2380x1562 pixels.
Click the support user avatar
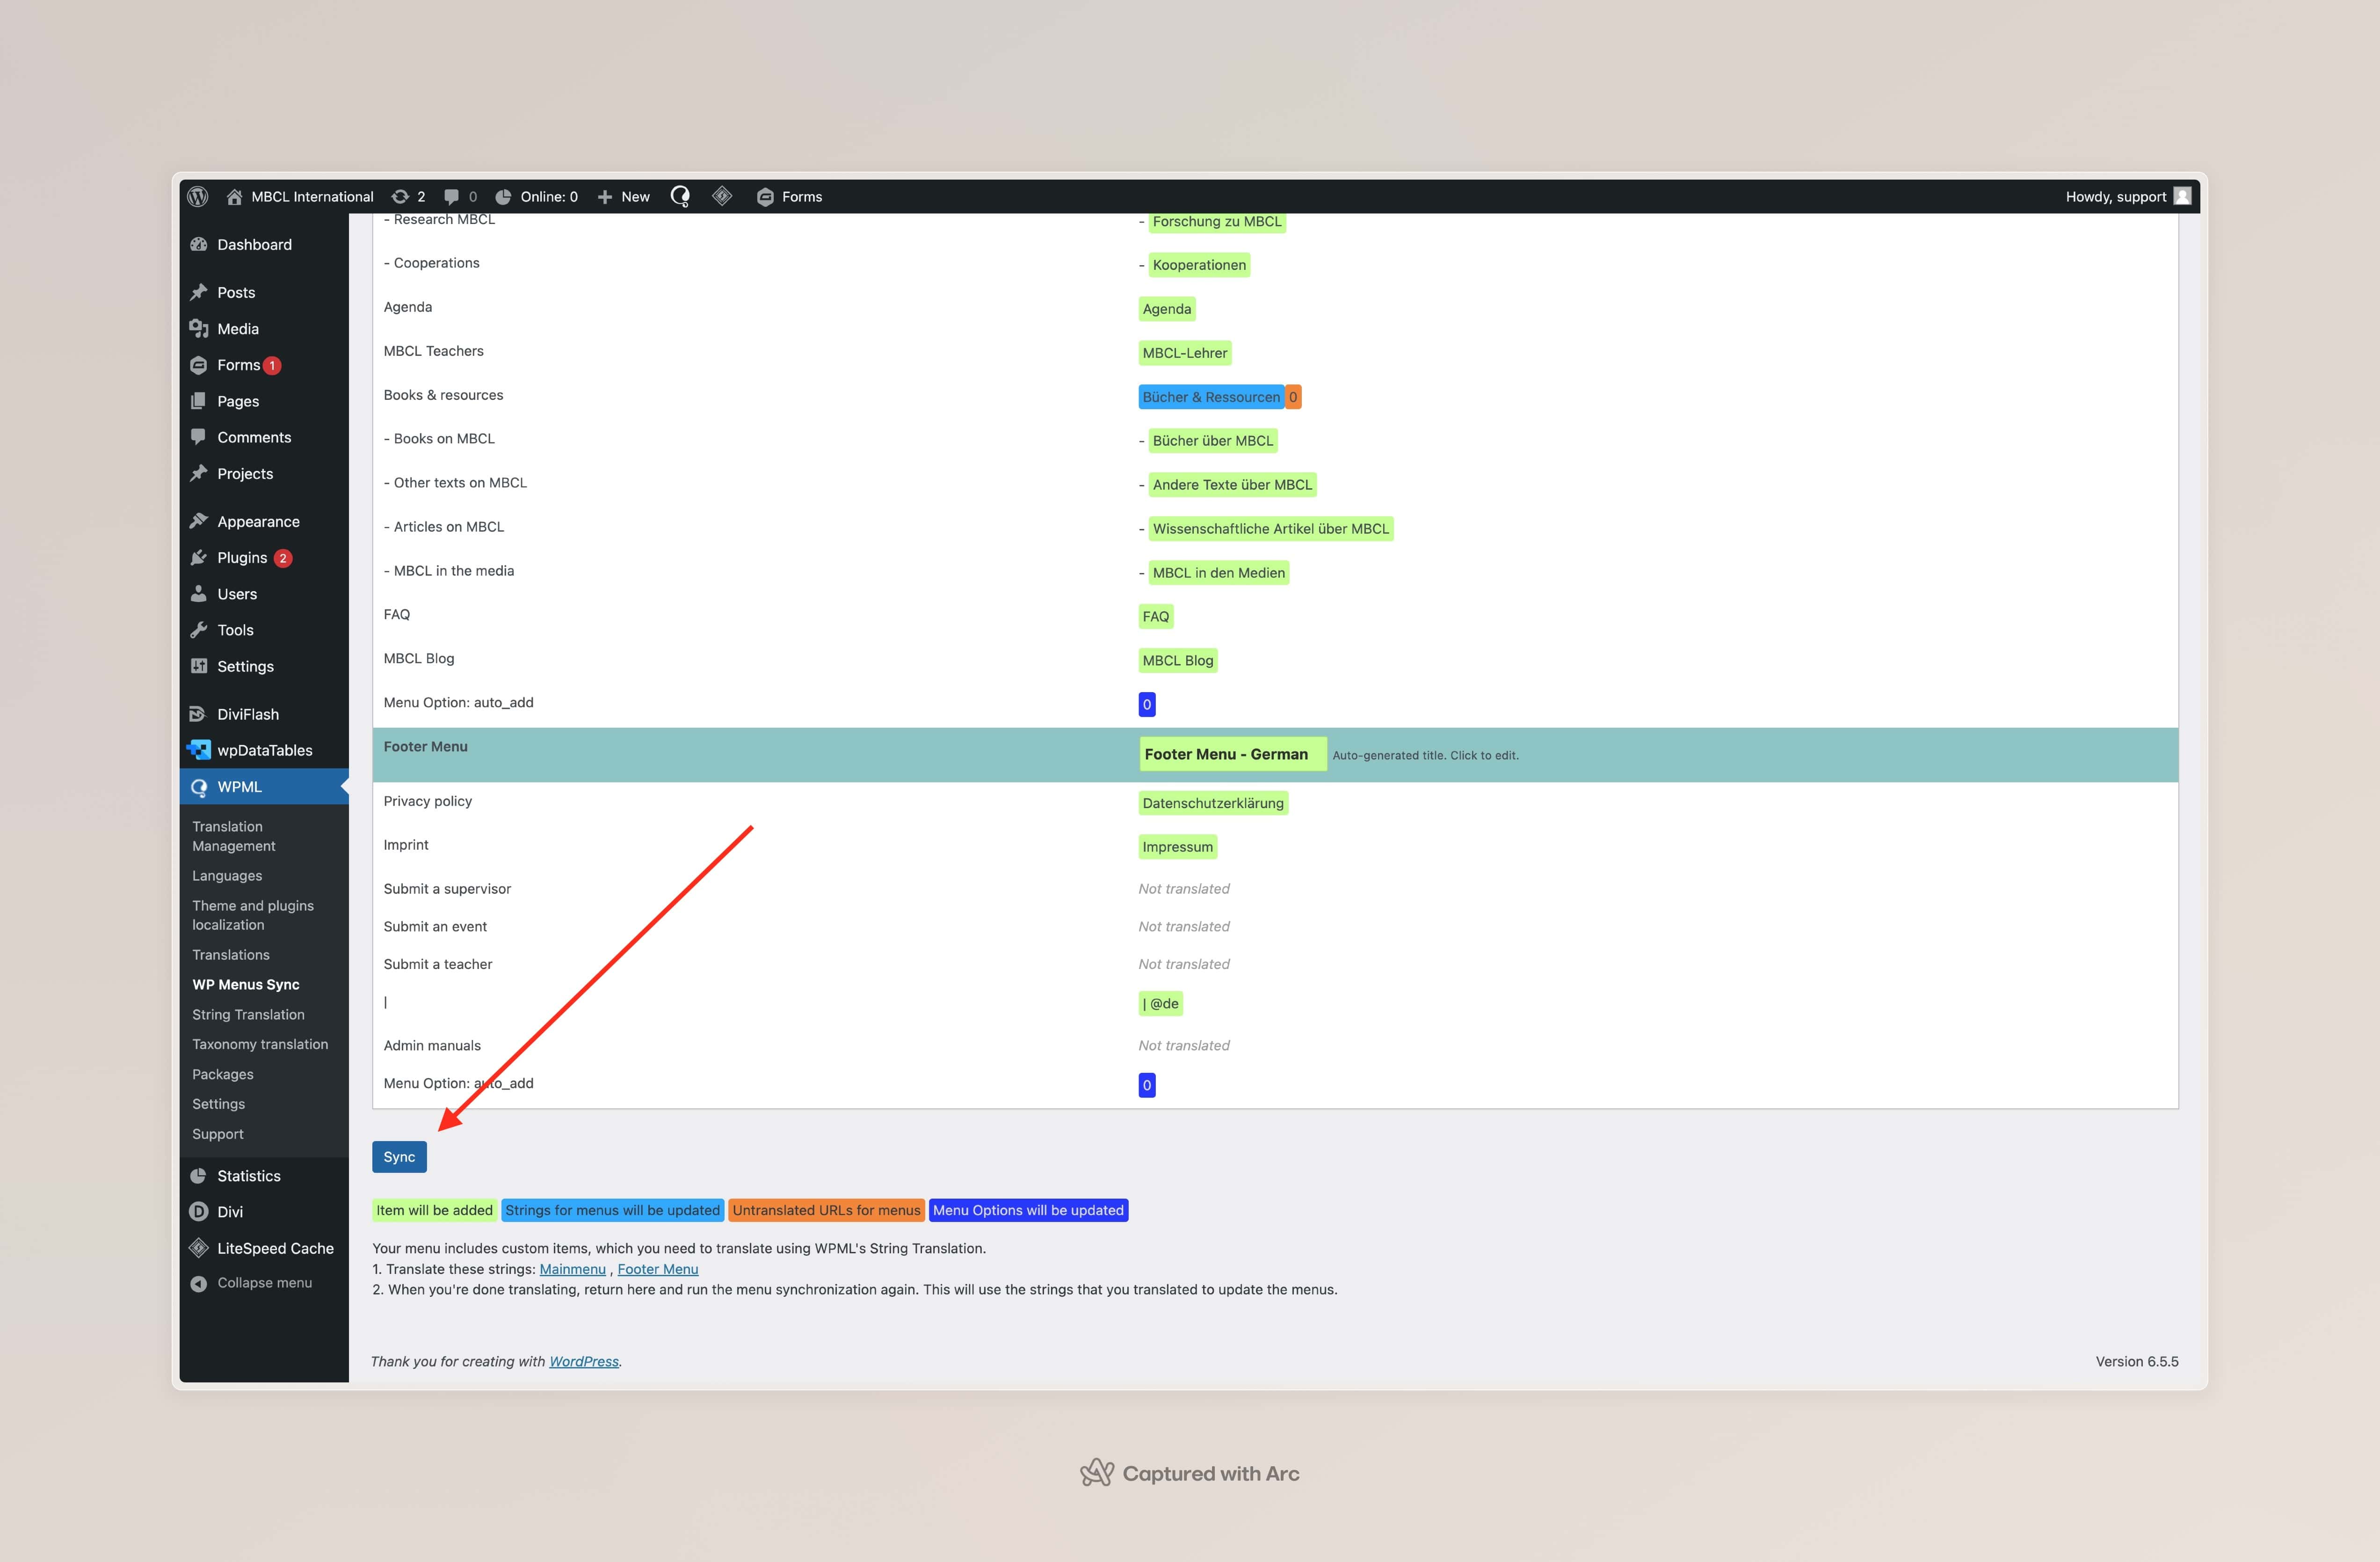point(2182,196)
